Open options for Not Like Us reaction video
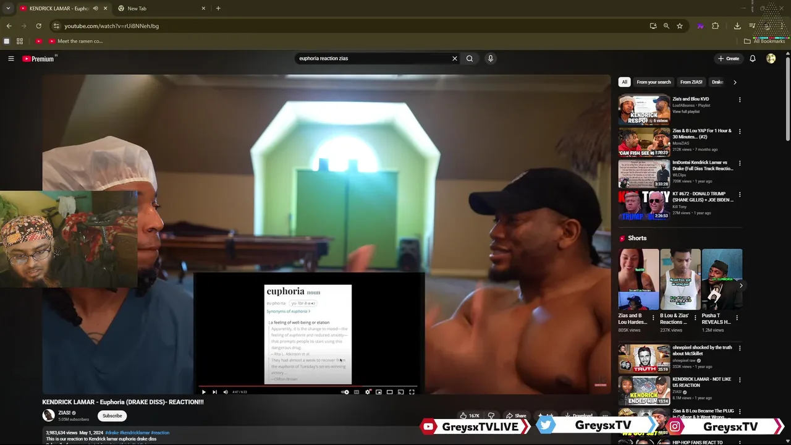 tap(740, 379)
